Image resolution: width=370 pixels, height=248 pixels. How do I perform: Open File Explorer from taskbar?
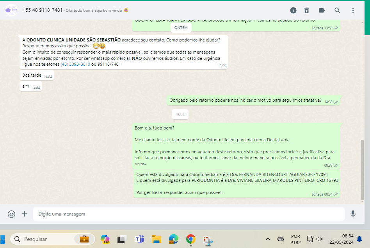(157, 239)
